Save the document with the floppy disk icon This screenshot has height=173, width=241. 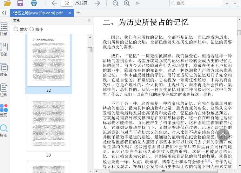click(20, 3)
